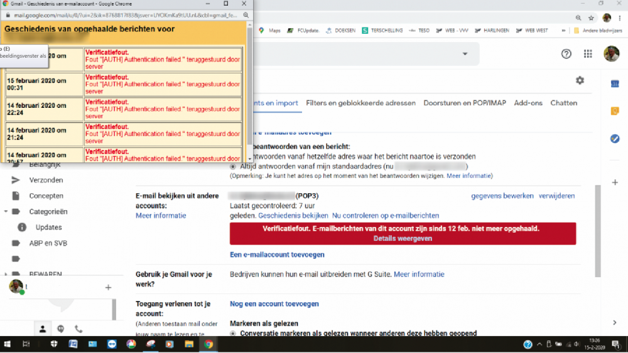Open Google Tasks in the side panel
The image size is (628, 353).
point(615,139)
